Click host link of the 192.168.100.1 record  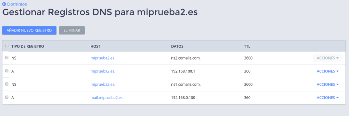click(103, 71)
